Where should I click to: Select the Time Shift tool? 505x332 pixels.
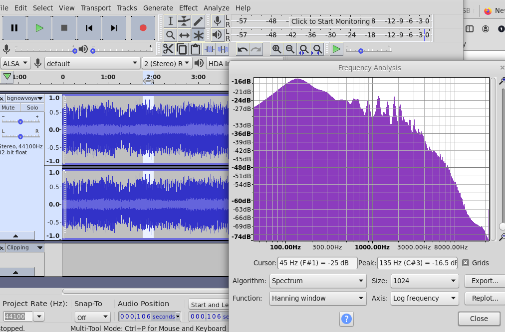(184, 35)
